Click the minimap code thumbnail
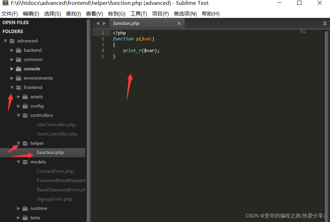This screenshot has height=222, width=330. [303, 32]
